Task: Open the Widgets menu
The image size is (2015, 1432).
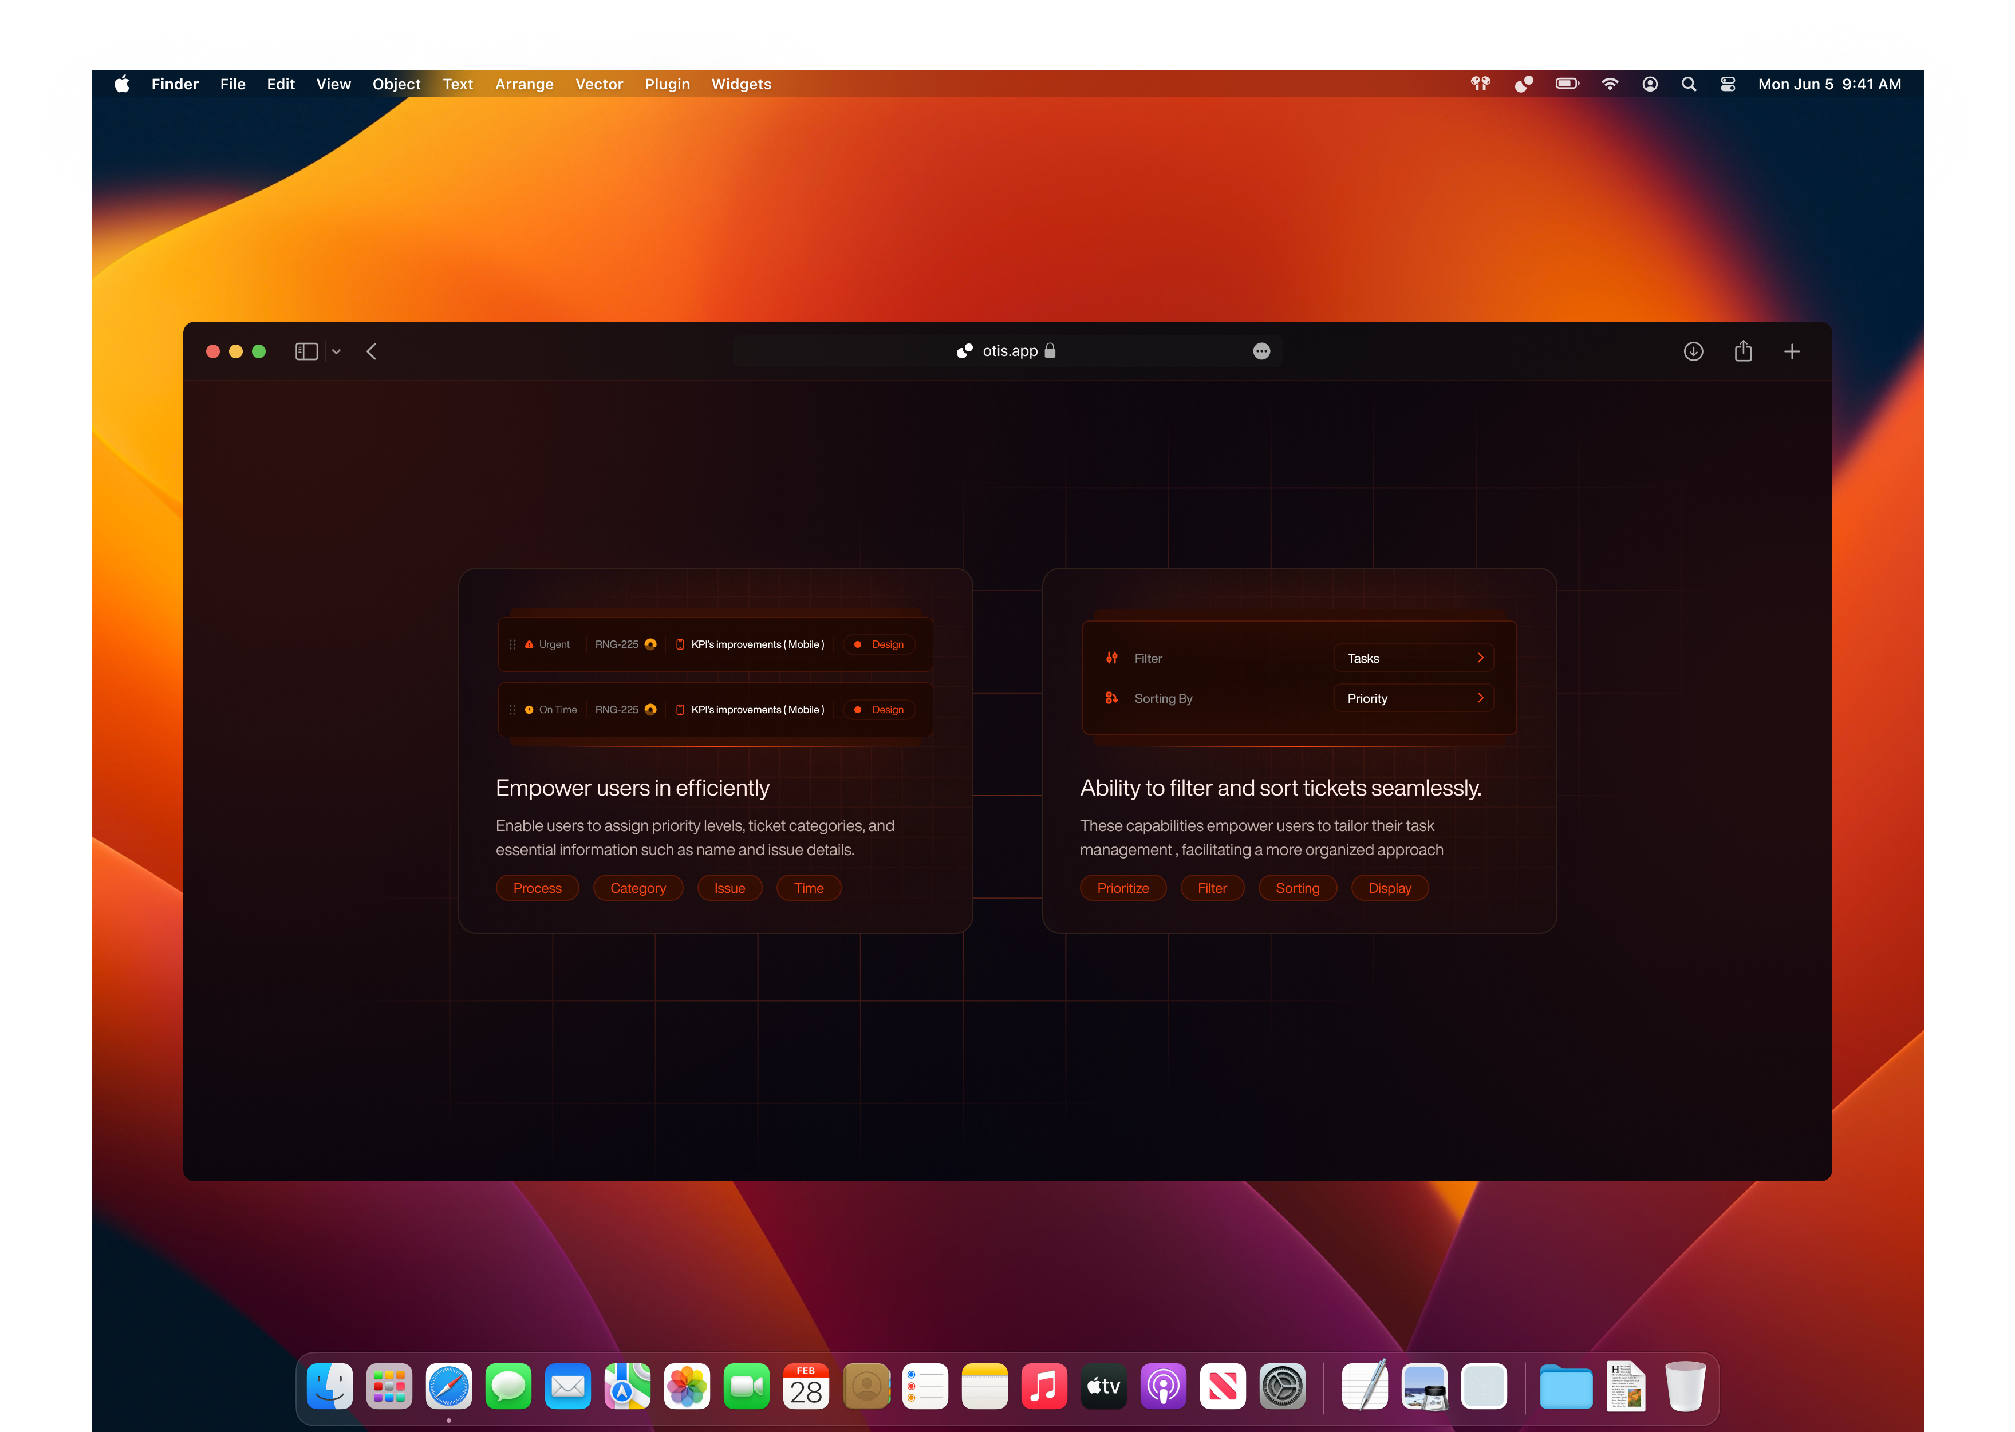Action: pos(741,84)
